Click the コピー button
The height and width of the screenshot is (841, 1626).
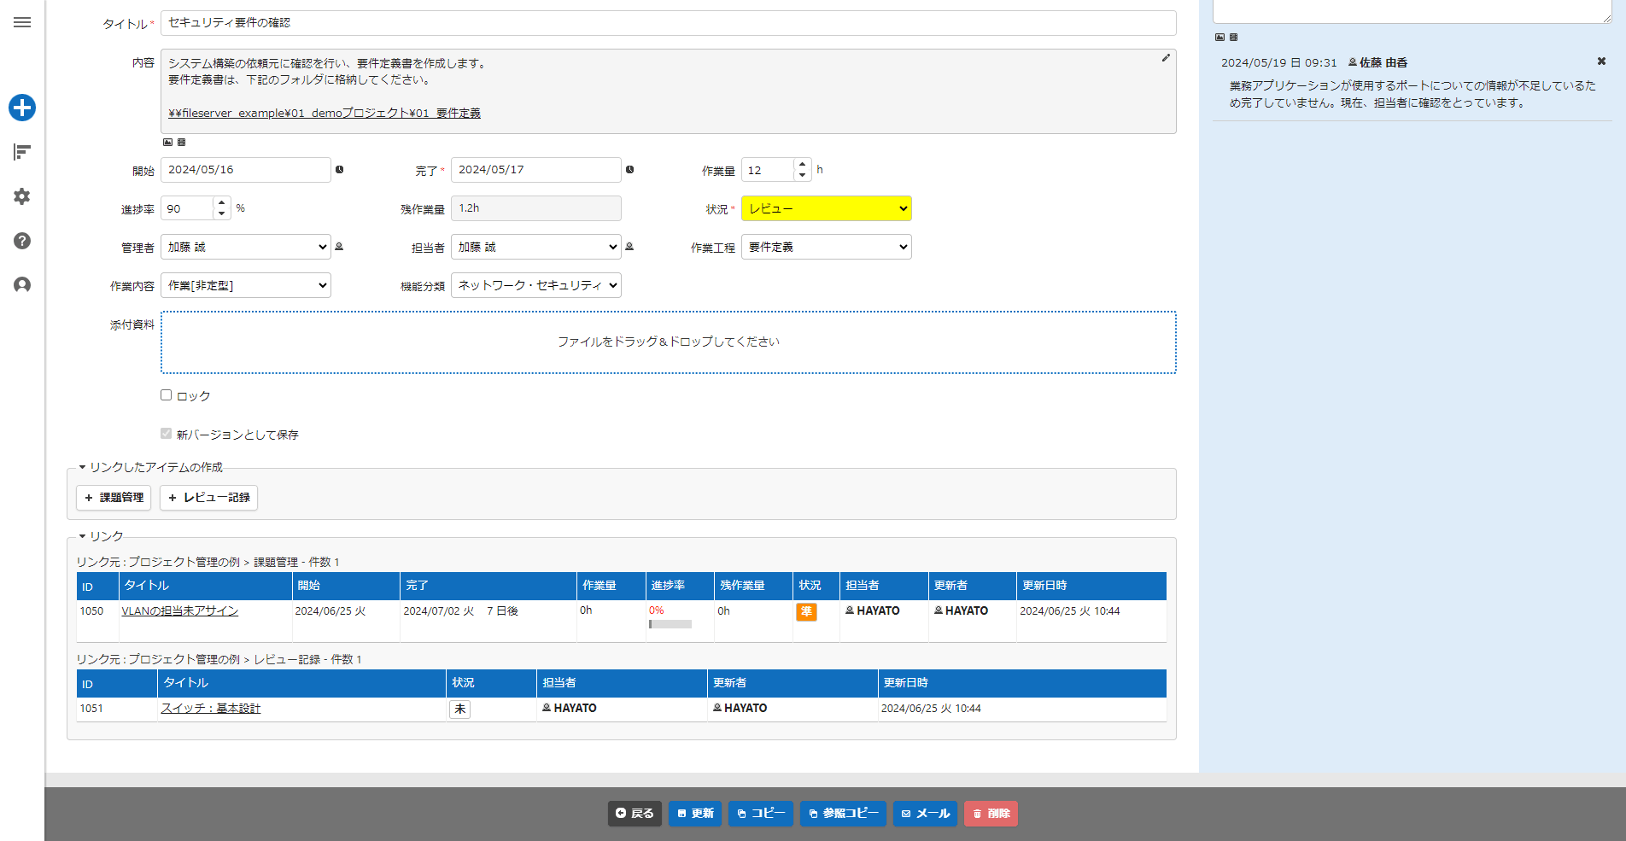point(761,814)
